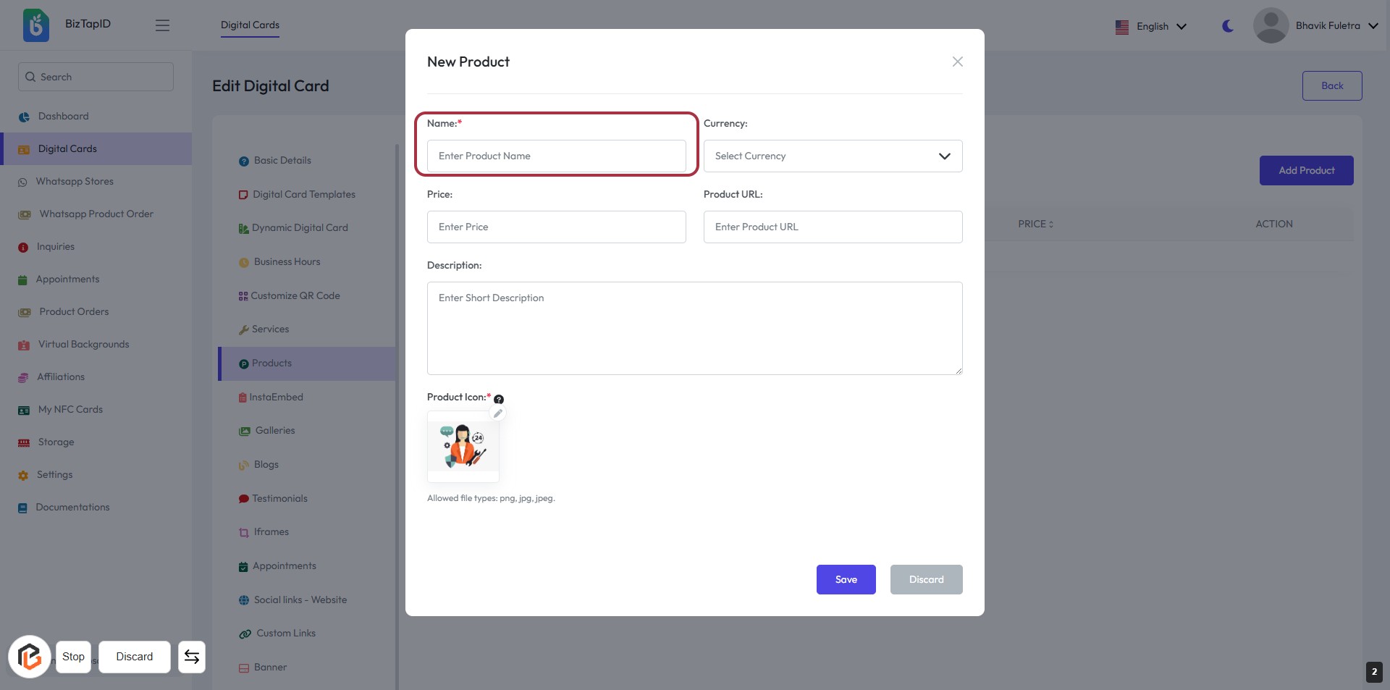Click the pencil edit icon on product image
Image resolution: width=1390 pixels, height=690 pixels.
[x=497, y=413]
